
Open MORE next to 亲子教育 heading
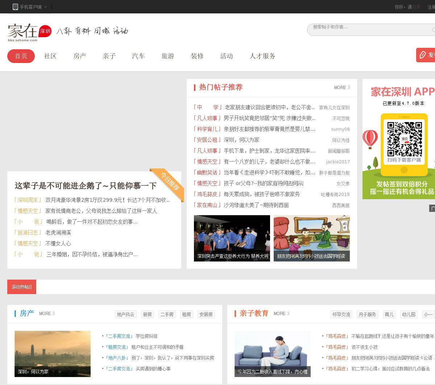click(x=281, y=314)
